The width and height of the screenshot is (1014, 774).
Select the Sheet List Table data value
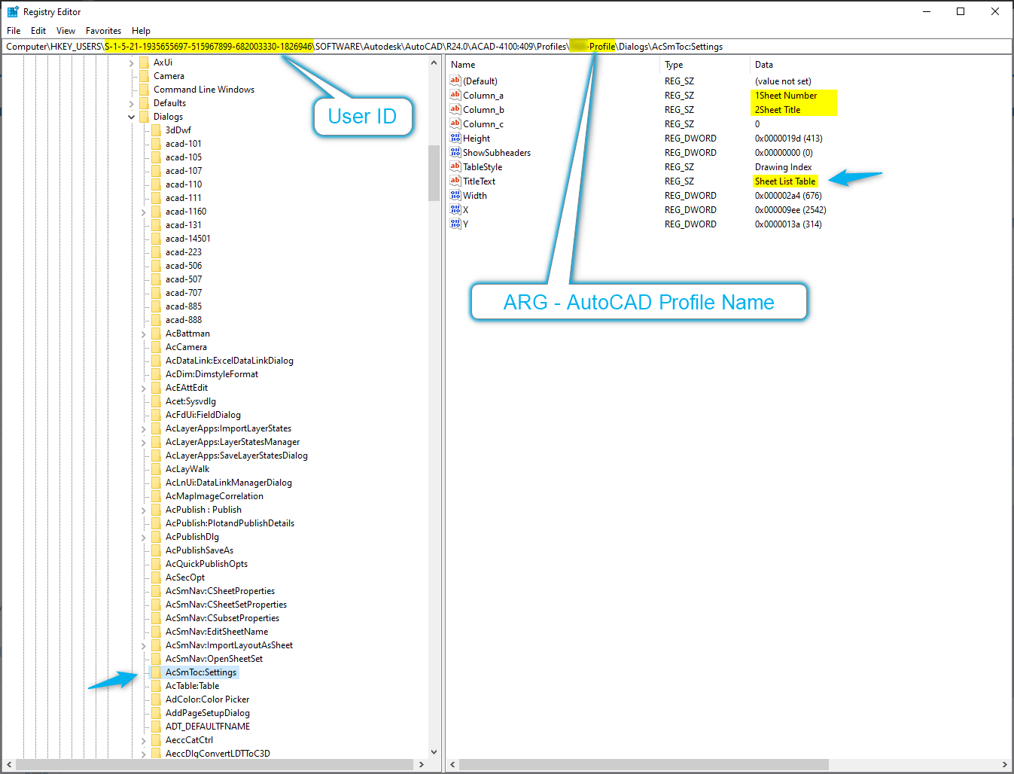(x=785, y=181)
